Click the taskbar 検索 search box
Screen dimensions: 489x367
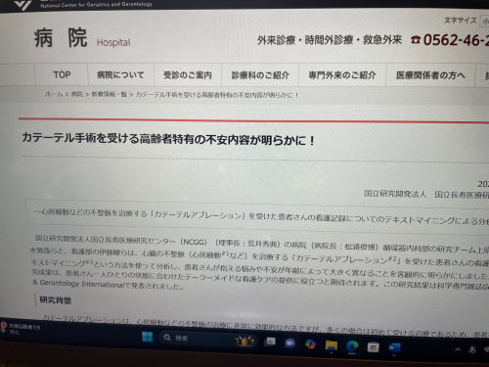[x=208, y=340]
